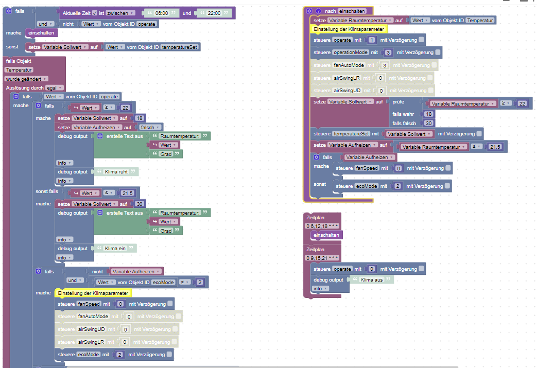The height and width of the screenshot is (368, 537).
Task: Click horizontal scrollbar at workspace bottom
Action: (x=262, y=366)
